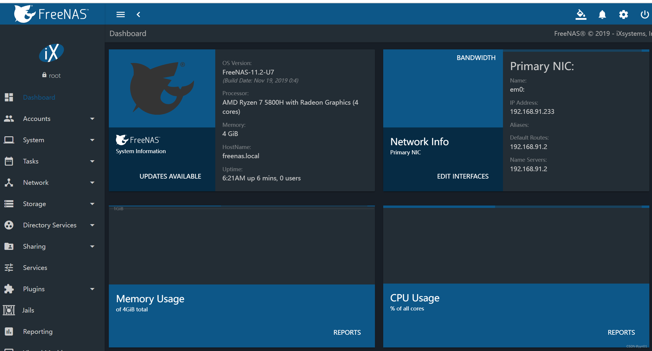Click UPDATES AVAILABLE button
The image size is (652, 351).
click(170, 176)
